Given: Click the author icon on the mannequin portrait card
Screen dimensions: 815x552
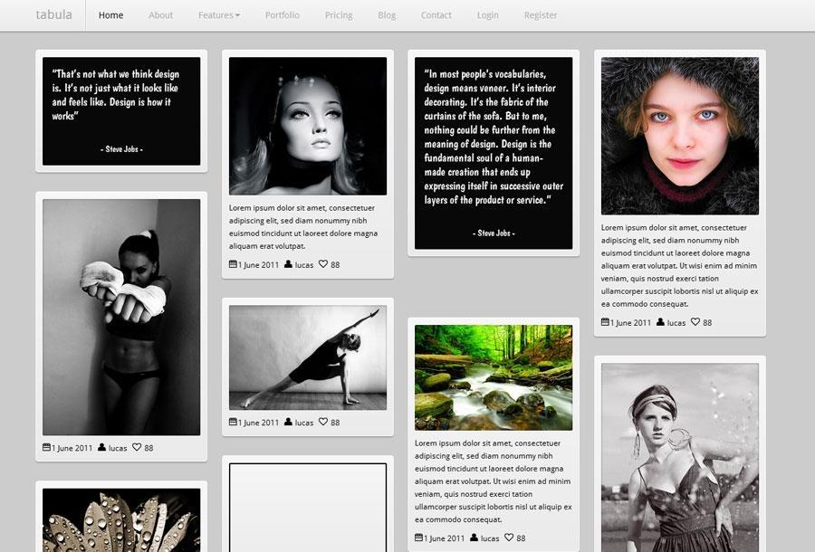Looking at the screenshot, I should click(289, 264).
